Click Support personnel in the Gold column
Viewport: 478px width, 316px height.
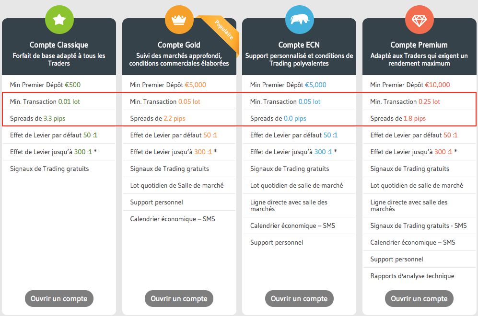[x=156, y=202]
